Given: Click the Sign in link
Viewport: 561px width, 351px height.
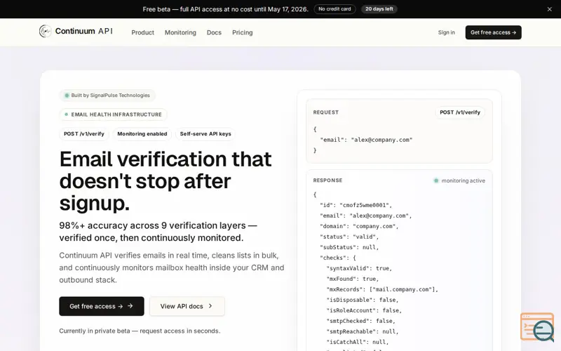Looking at the screenshot, I should tap(447, 32).
